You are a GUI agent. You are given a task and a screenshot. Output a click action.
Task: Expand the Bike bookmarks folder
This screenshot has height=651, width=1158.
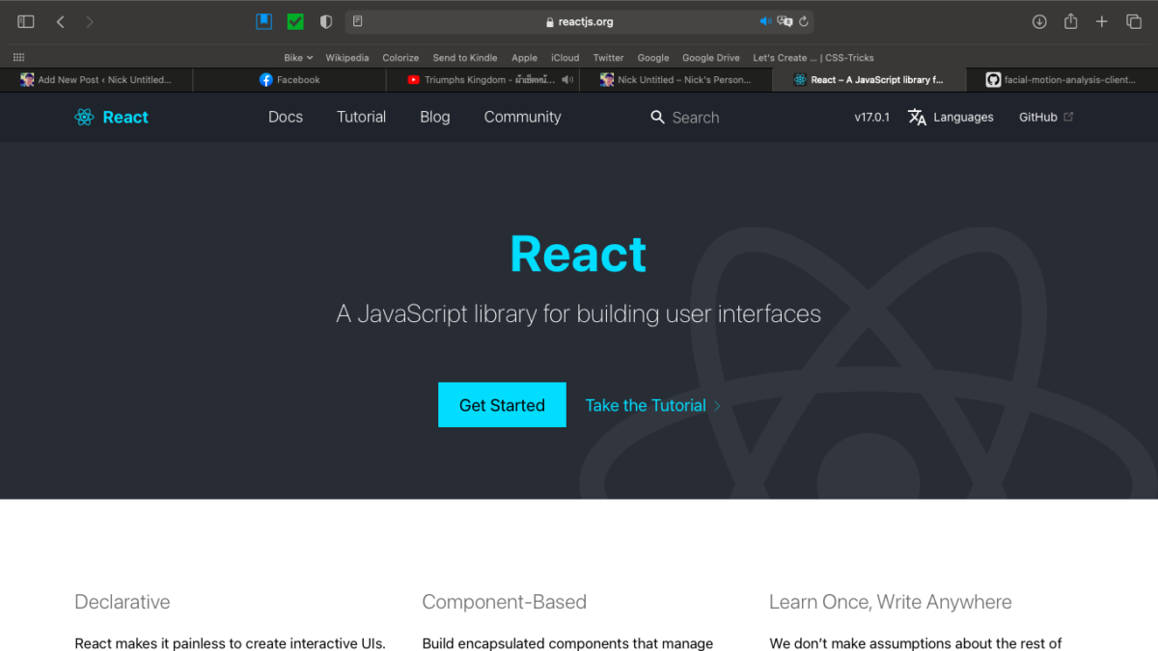tap(298, 58)
